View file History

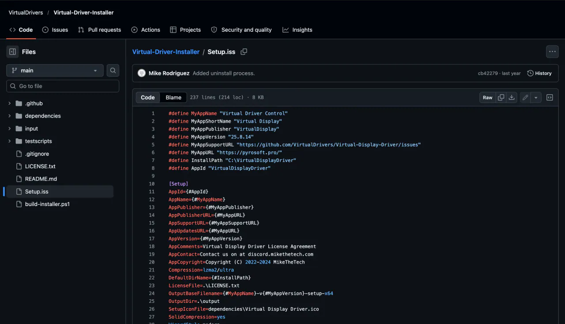[x=539, y=74]
